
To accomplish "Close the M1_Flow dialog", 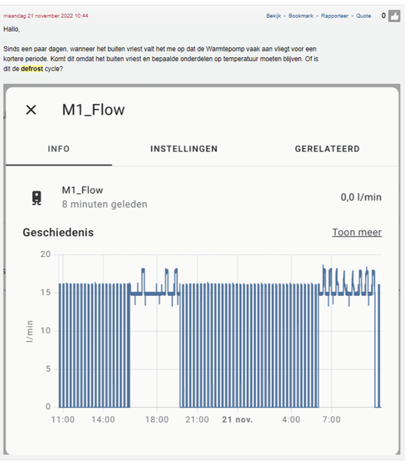I will [31, 110].
